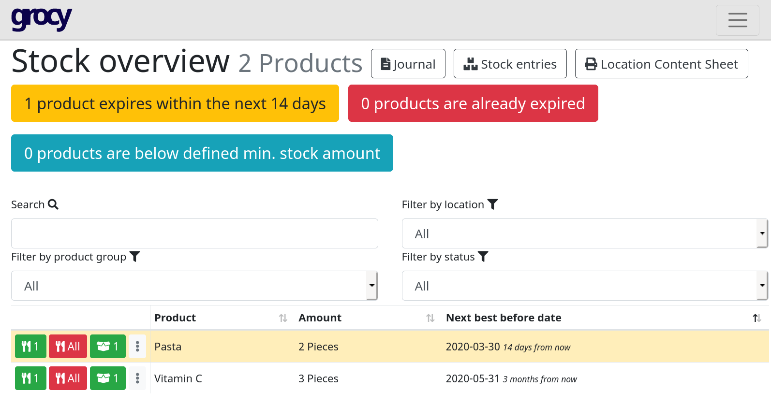Consume 1 piece of Vitamin C
Image resolution: width=771 pixels, height=406 pixels.
click(30, 378)
